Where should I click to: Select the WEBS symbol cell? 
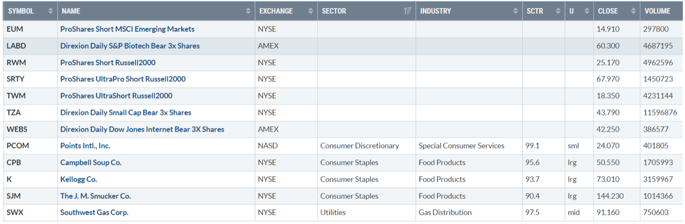click(17, 129)
